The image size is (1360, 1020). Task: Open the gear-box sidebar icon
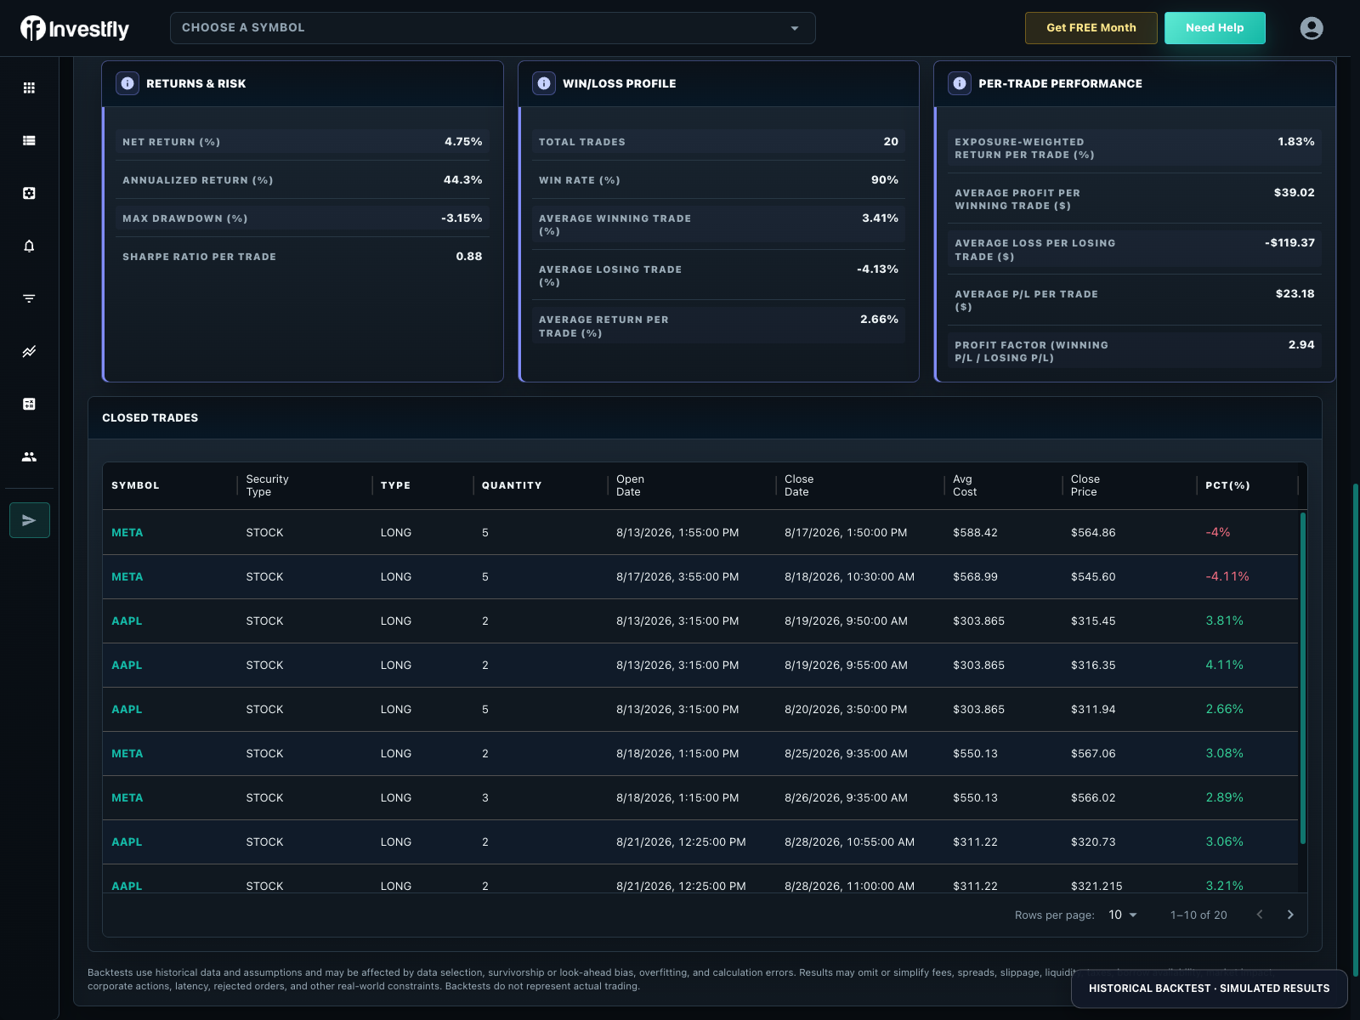tap(29, 193)
